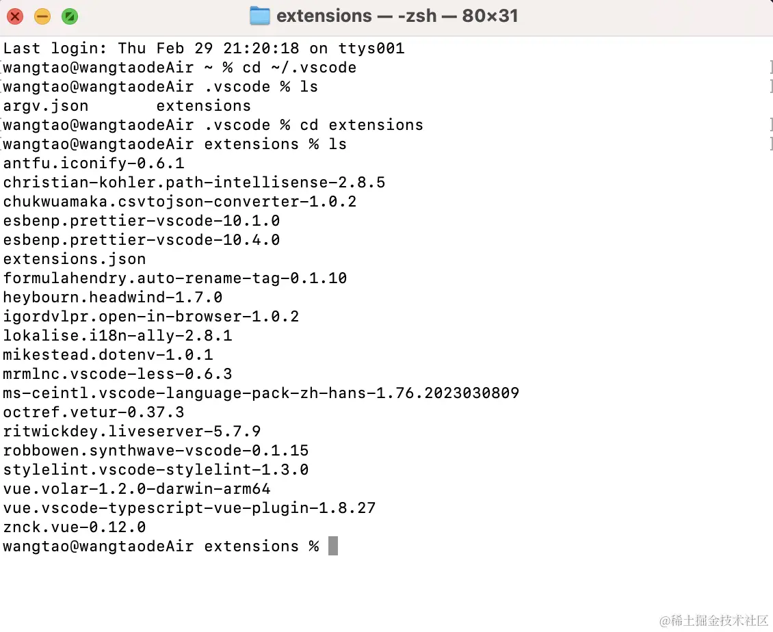Click the vue.volar-1.2.0-darwin-arm64 entry
The height and width of the screenshot is (632, 773).
(137, 488)
